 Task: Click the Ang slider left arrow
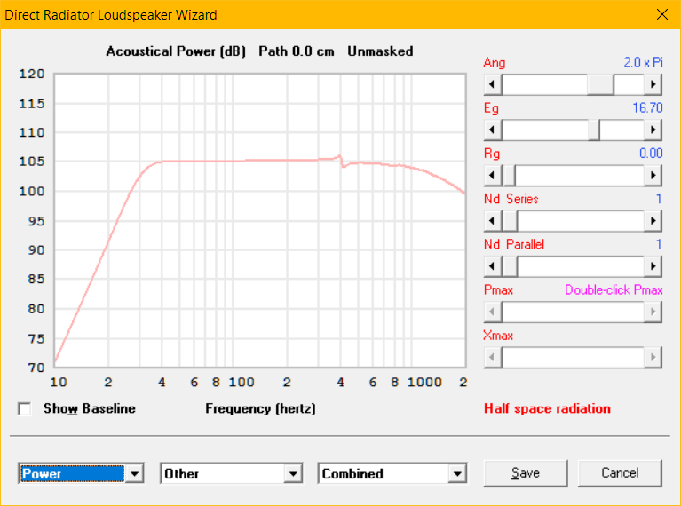[x=493, y=84]
